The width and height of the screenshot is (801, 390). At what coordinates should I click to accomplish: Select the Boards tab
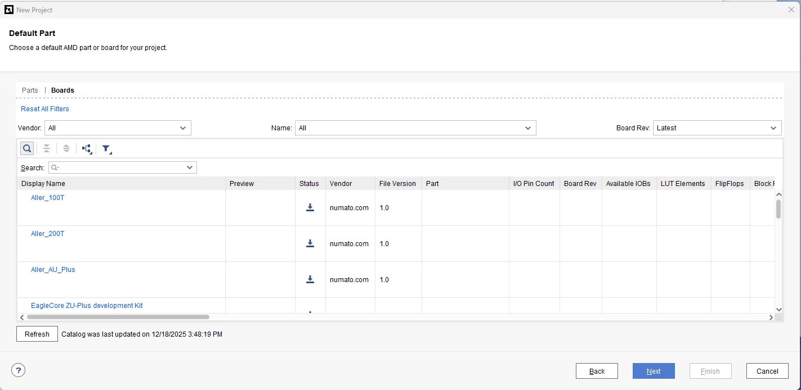click(x=62, y=90)
